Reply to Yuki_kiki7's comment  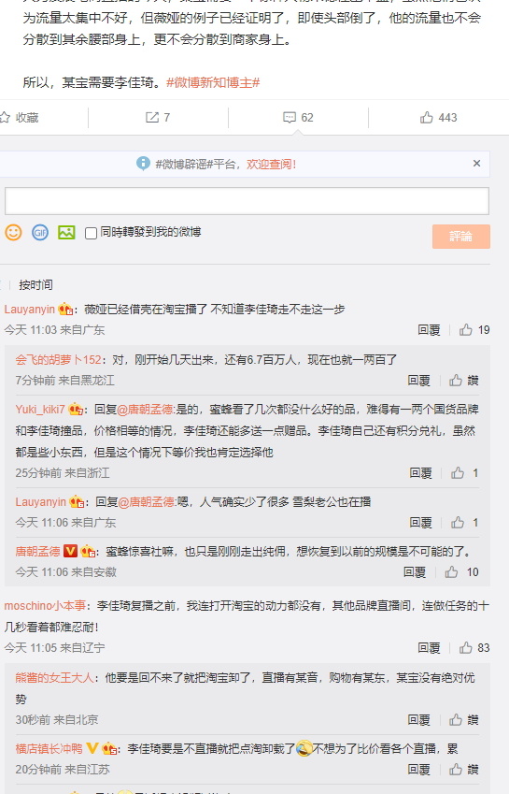(420, 473)
